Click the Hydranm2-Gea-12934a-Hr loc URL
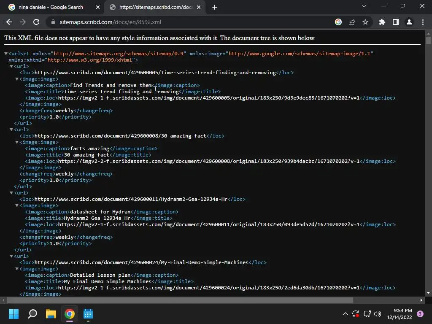This screenshot has width=432, height=324. click(x=131, y=199)
